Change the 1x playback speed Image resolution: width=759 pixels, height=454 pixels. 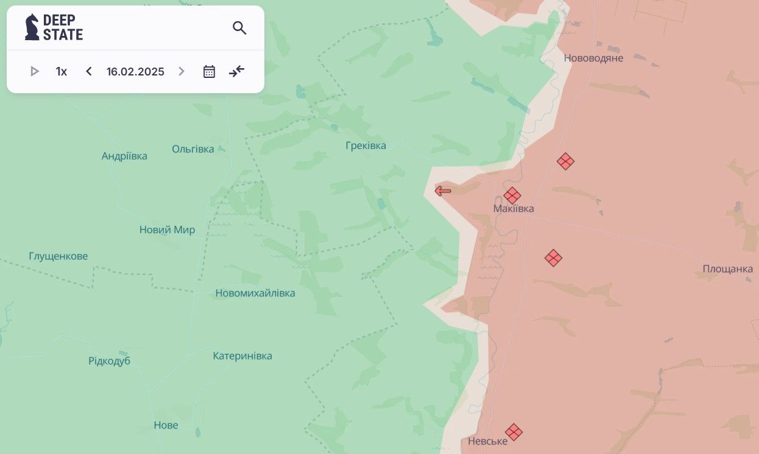(x=62, y=72)
